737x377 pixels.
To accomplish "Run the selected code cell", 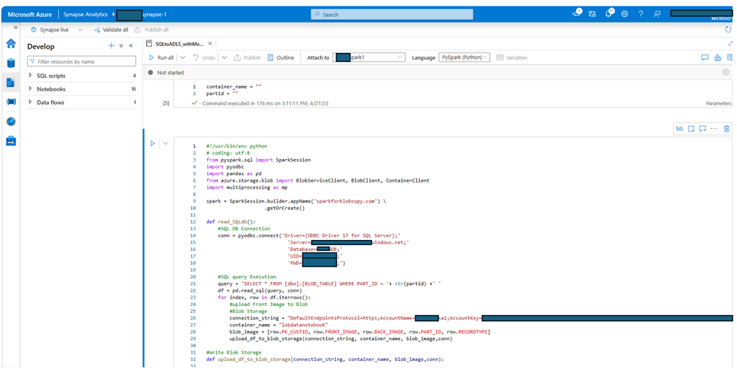I will (x=152, y=143).
